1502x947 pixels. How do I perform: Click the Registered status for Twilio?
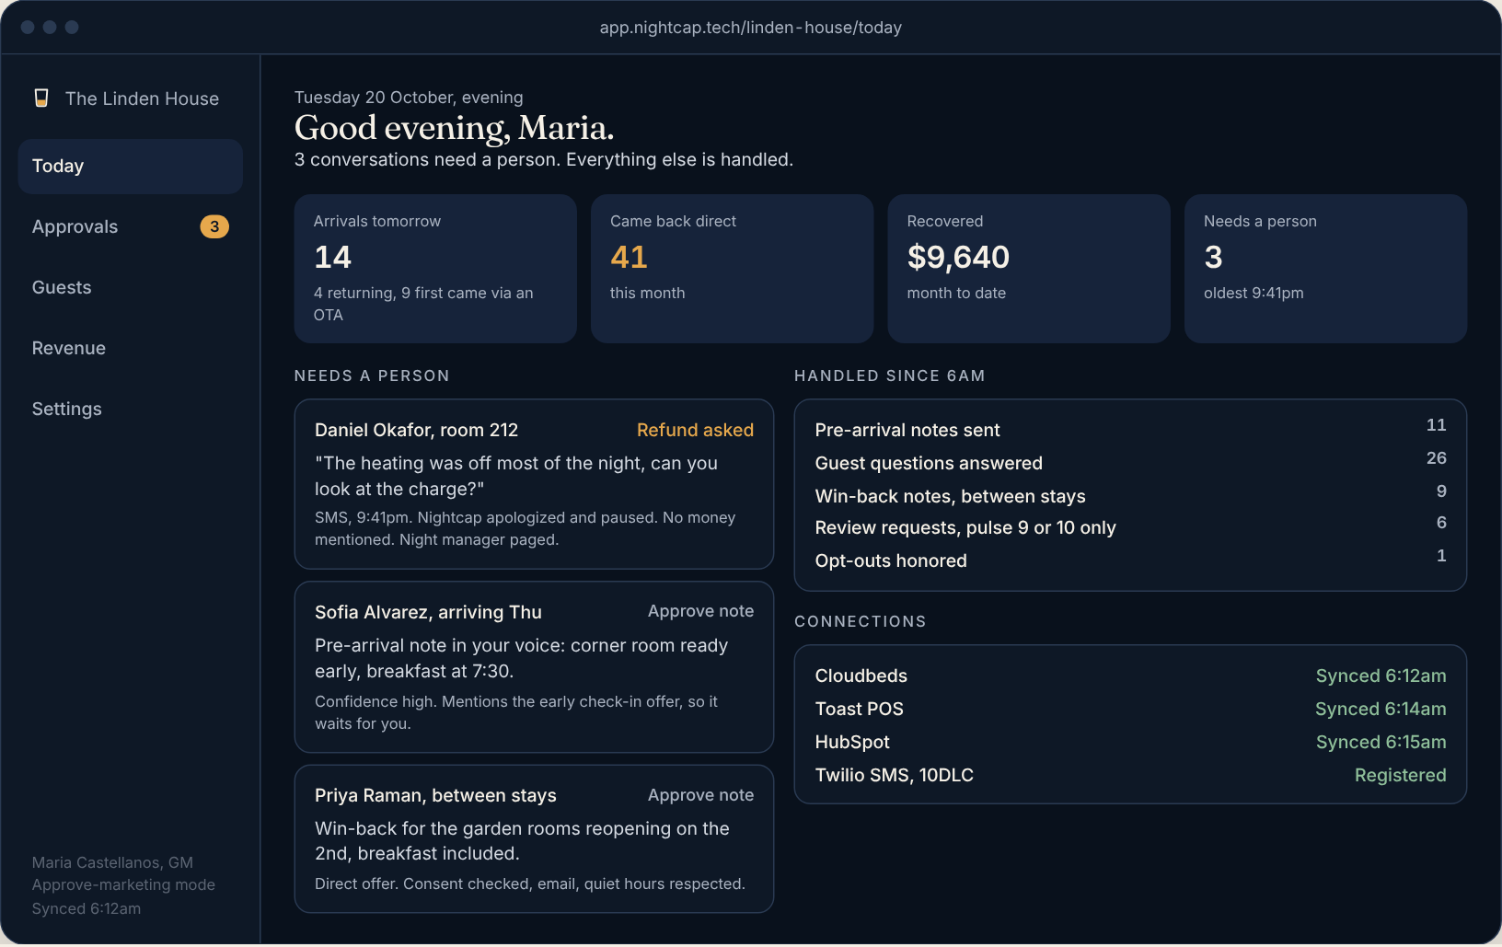coord(1400,775)
